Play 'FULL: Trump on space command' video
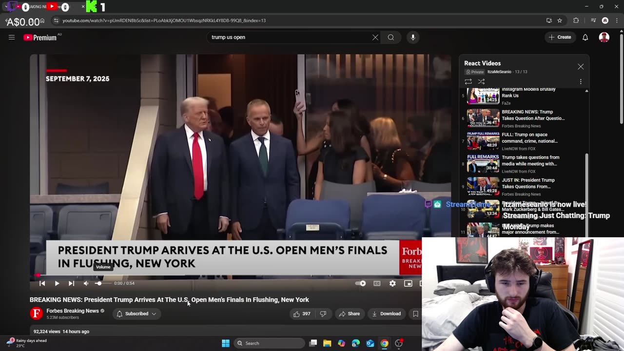The image size is (624, 351). click(x=524, y=141)
